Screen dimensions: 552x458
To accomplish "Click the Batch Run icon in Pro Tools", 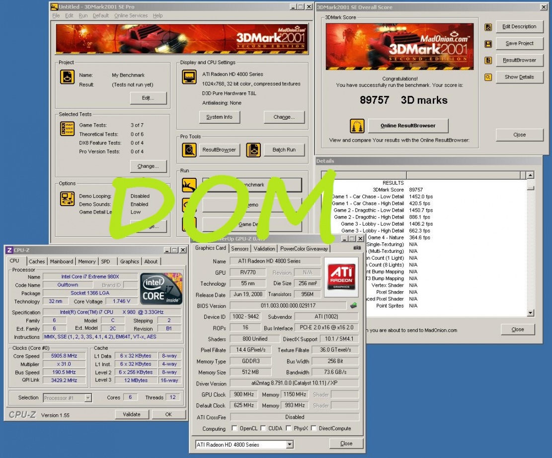I will click(x=253, y=150).
